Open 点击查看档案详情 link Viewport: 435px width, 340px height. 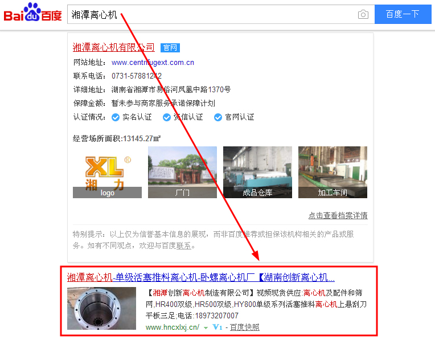click(x=338, y=215)
